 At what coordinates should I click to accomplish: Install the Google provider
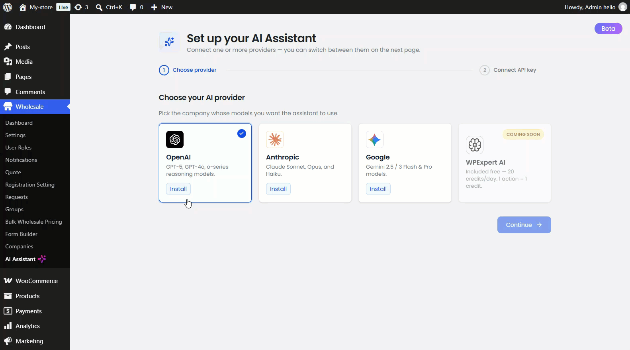pos(378,189)
